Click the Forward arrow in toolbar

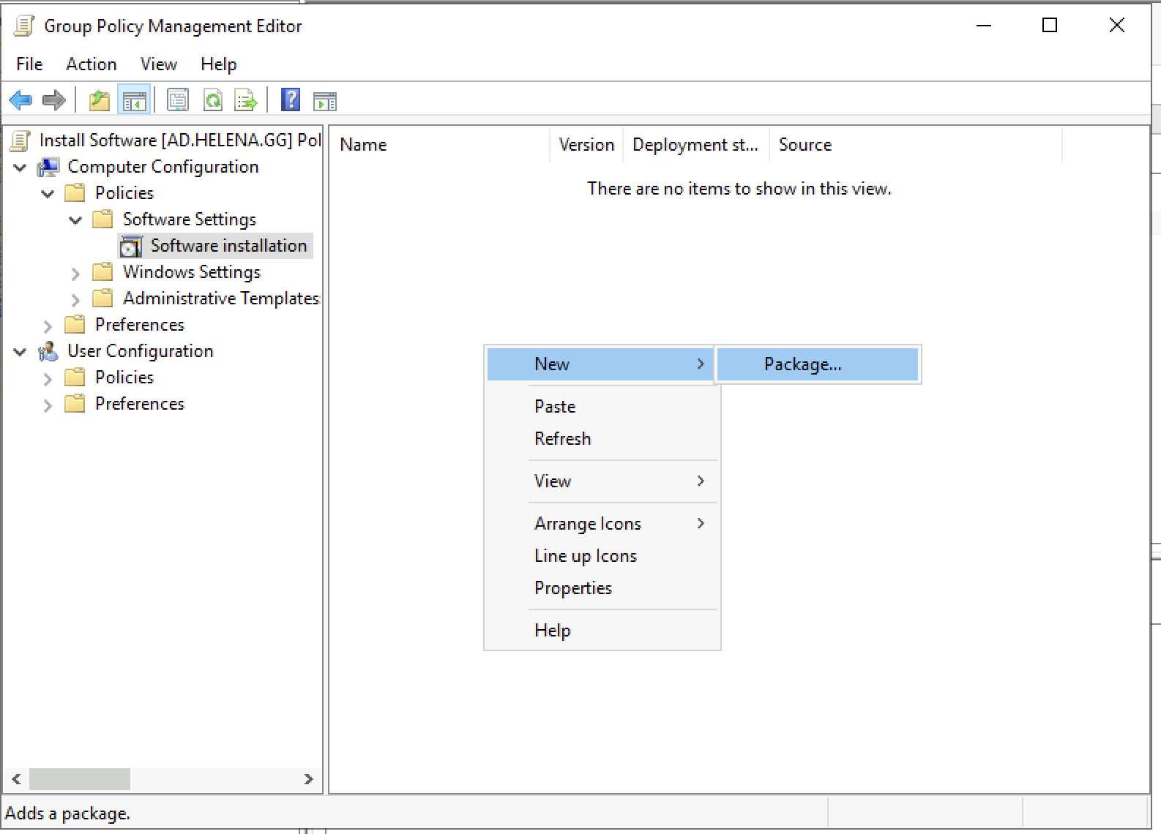(x=54, y=100)
